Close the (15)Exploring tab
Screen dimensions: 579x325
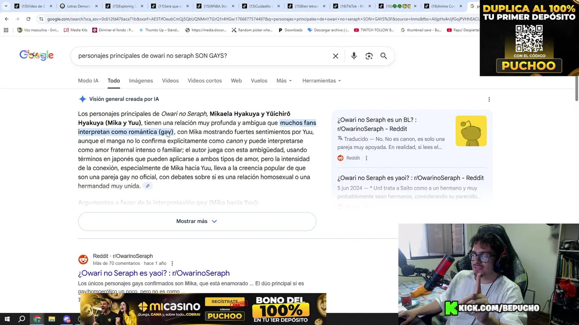pos(142,6)
